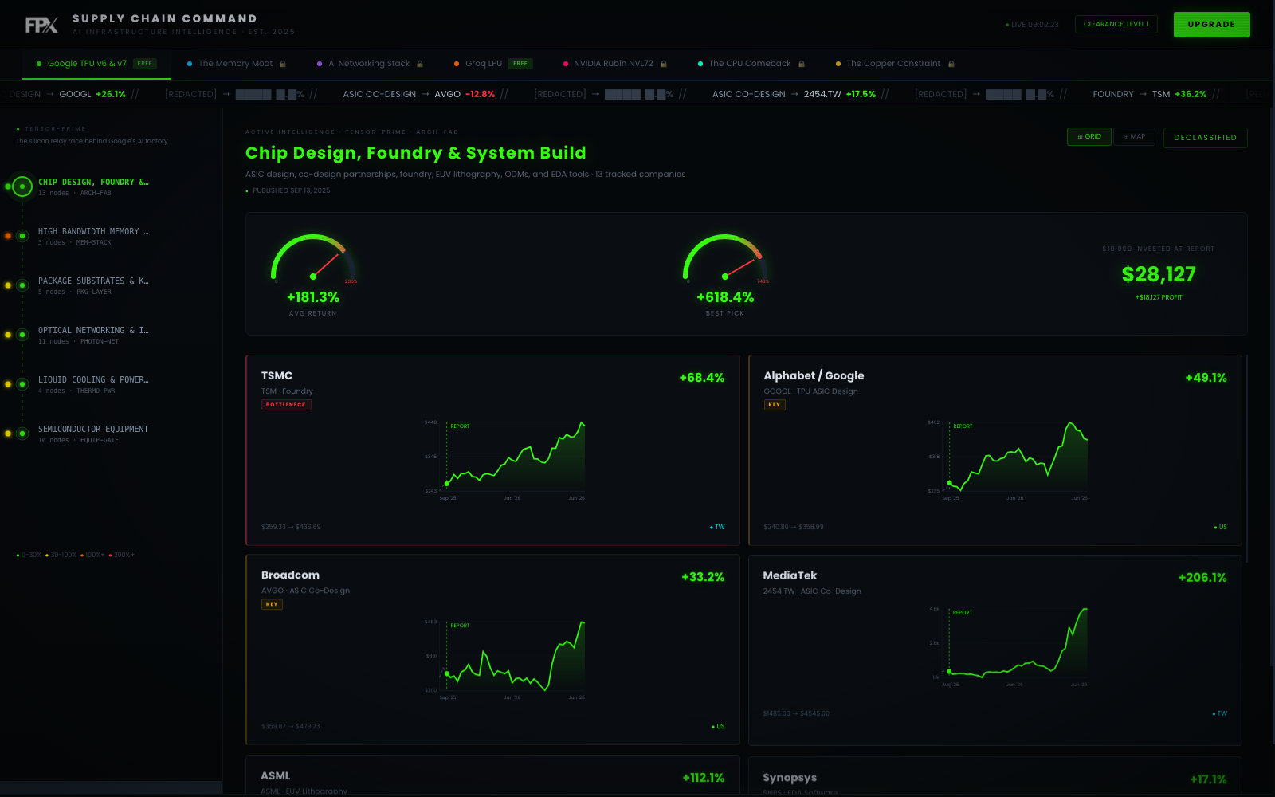Click the lock icon on The Copper Constraint tab

[x=951, y=64]
